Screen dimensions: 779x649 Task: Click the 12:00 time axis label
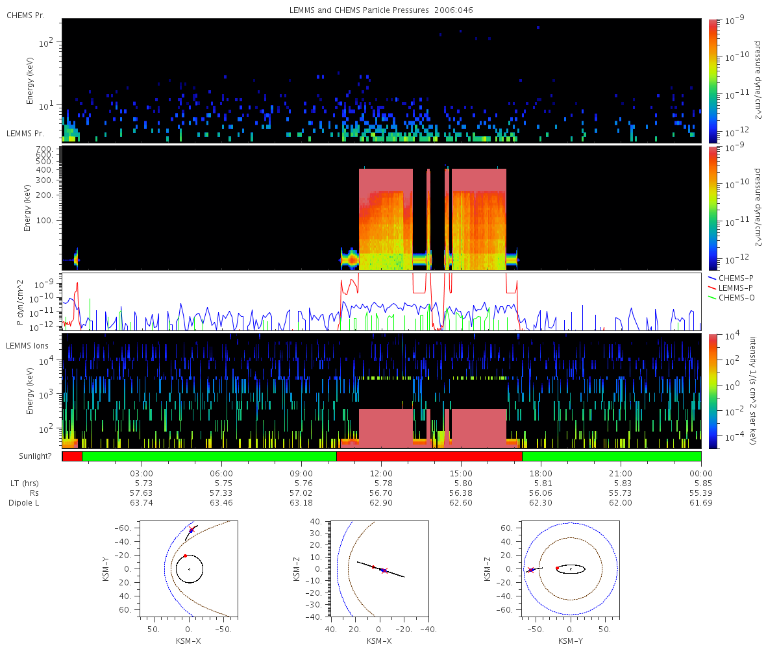(x=381, y=474)
